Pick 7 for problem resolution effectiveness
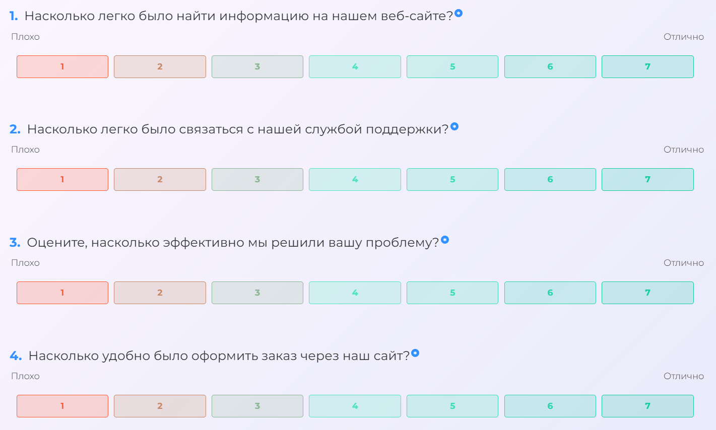 [647, 293]
